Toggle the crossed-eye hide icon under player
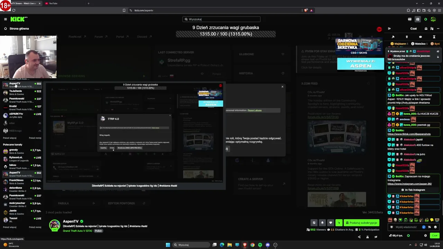The image size is (443, 249). click(376, 237)
